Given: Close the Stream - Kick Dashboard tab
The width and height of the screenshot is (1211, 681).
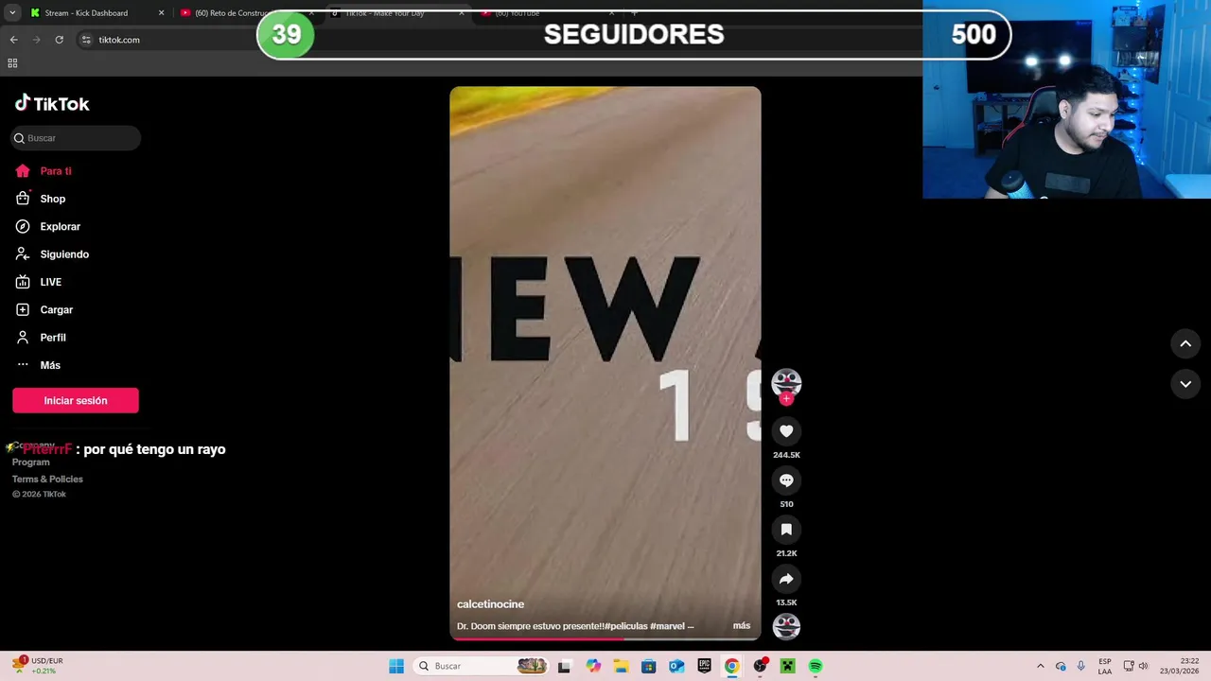Looking at the screenshot, I should [x=161, y=13].
